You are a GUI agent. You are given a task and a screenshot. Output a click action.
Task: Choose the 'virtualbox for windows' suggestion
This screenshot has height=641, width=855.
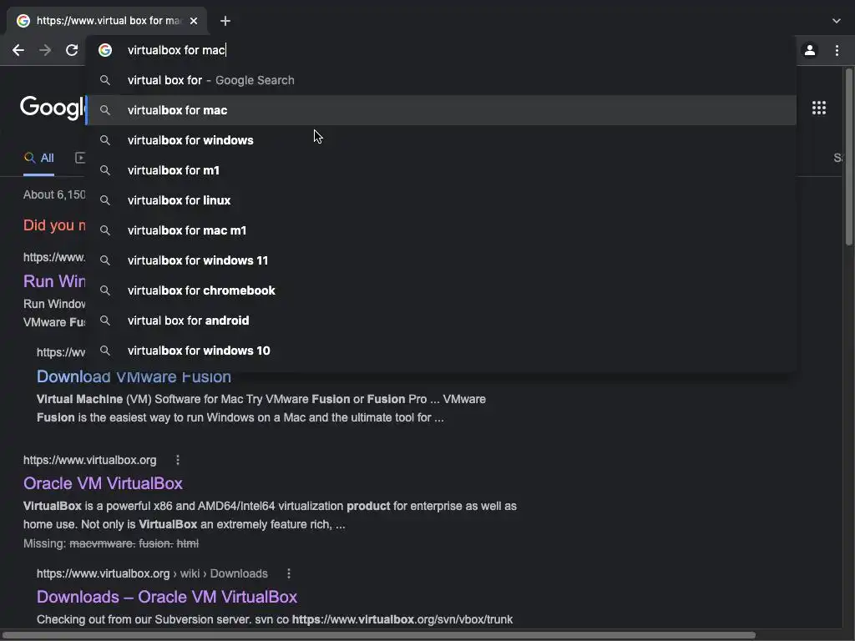(x=442, y=140)
